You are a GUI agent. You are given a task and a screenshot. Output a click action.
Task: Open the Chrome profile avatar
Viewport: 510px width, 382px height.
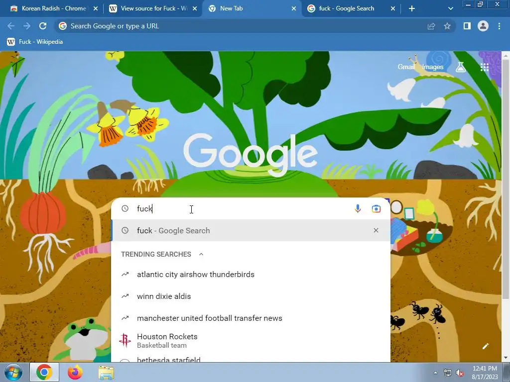tap(483, 26)
